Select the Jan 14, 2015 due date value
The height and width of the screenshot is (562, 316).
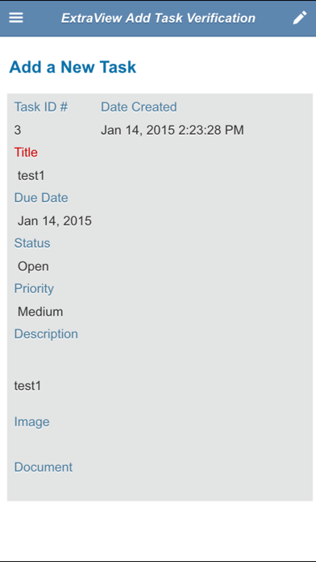coord(55,220)
